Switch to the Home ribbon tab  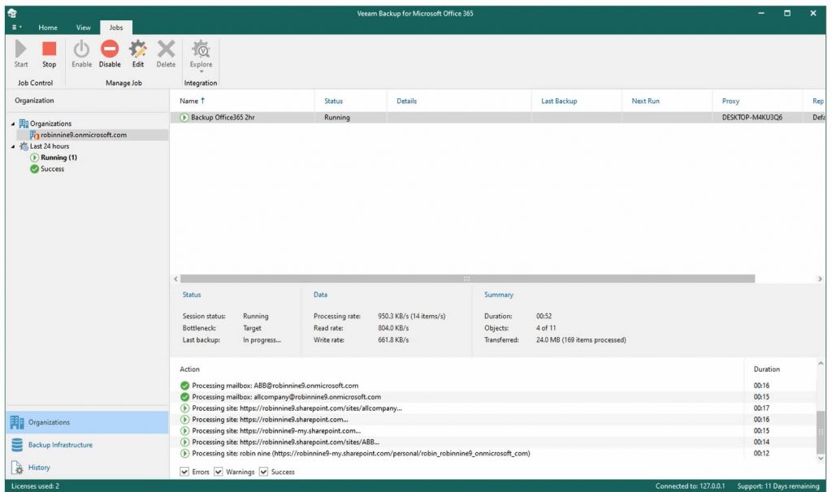click(x=48, y=28)
